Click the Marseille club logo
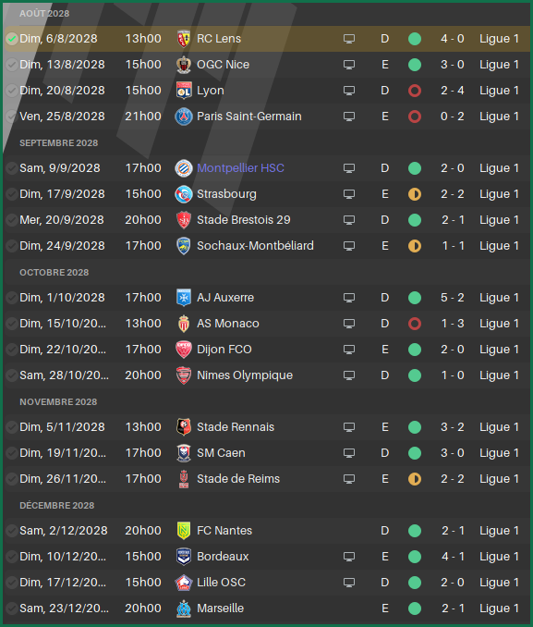Viewport: 533px width, 627px height. [184, 609]
